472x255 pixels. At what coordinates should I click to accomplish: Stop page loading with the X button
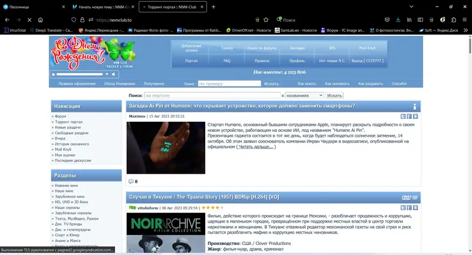pyautogui.click(x=29, y=20)
